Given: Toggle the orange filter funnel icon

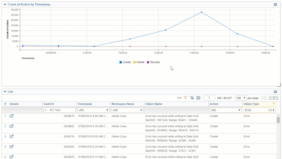Looking at the screenshot, I should 185,98.
